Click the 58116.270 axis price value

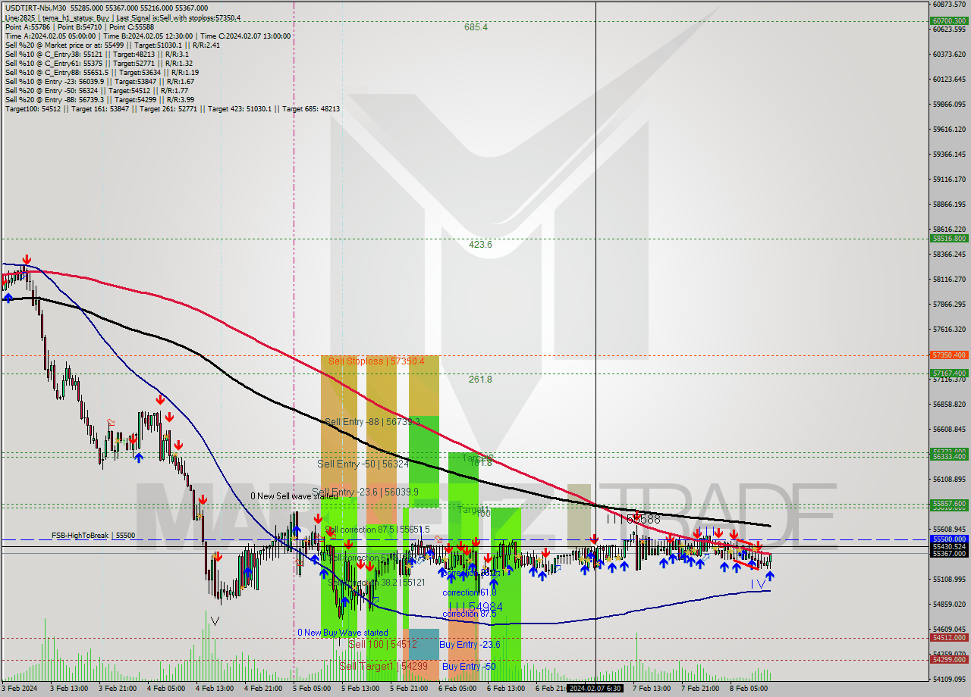click(949, 280)
